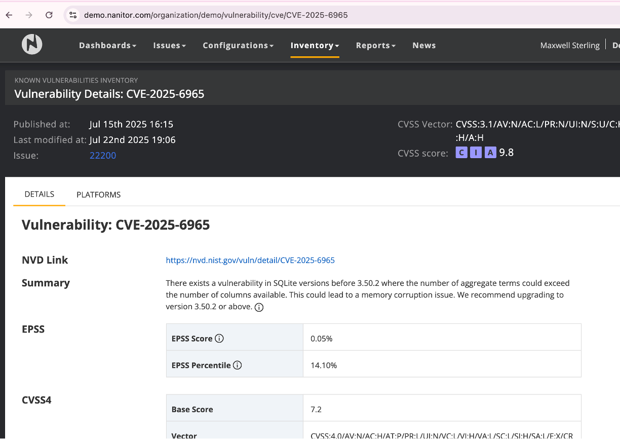Open site information icon in address bar
The width and height of the screenshot is (620, 439).
[73, 15]
